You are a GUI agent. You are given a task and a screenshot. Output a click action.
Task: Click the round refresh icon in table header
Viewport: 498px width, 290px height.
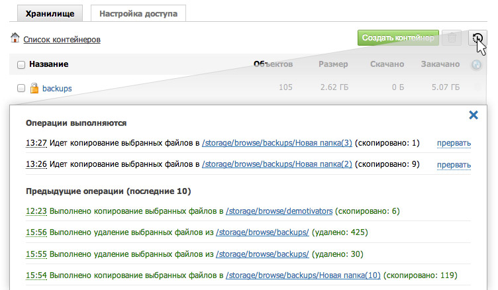[475, 65]
